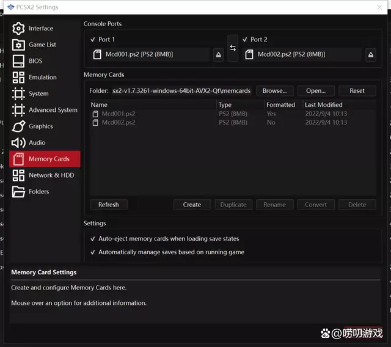Open the System settings label
The width and height of the screenshot is (391, 347).
point(38,93)
